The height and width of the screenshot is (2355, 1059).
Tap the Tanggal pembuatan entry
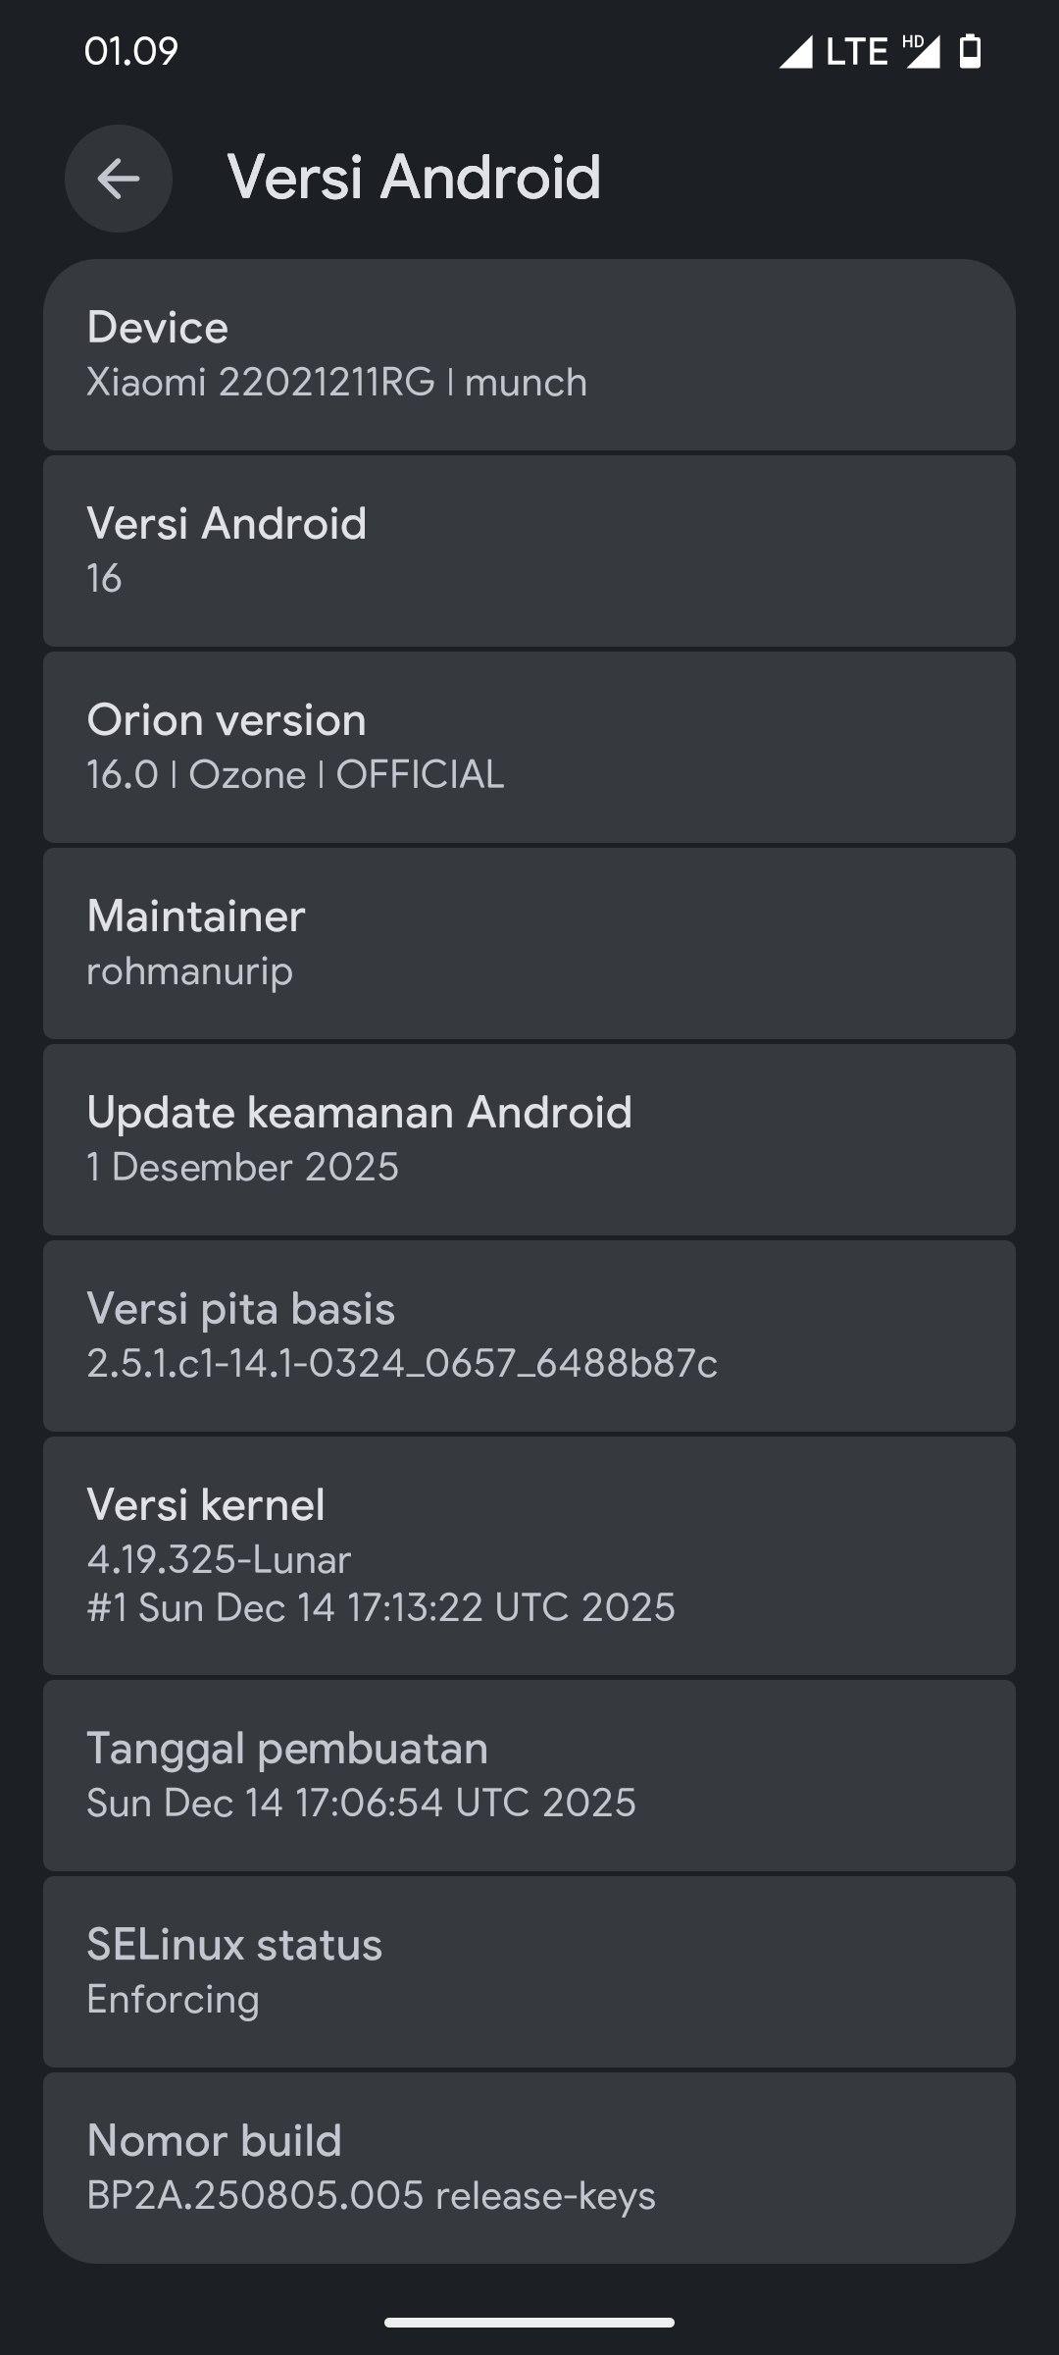click(529, 1775)
